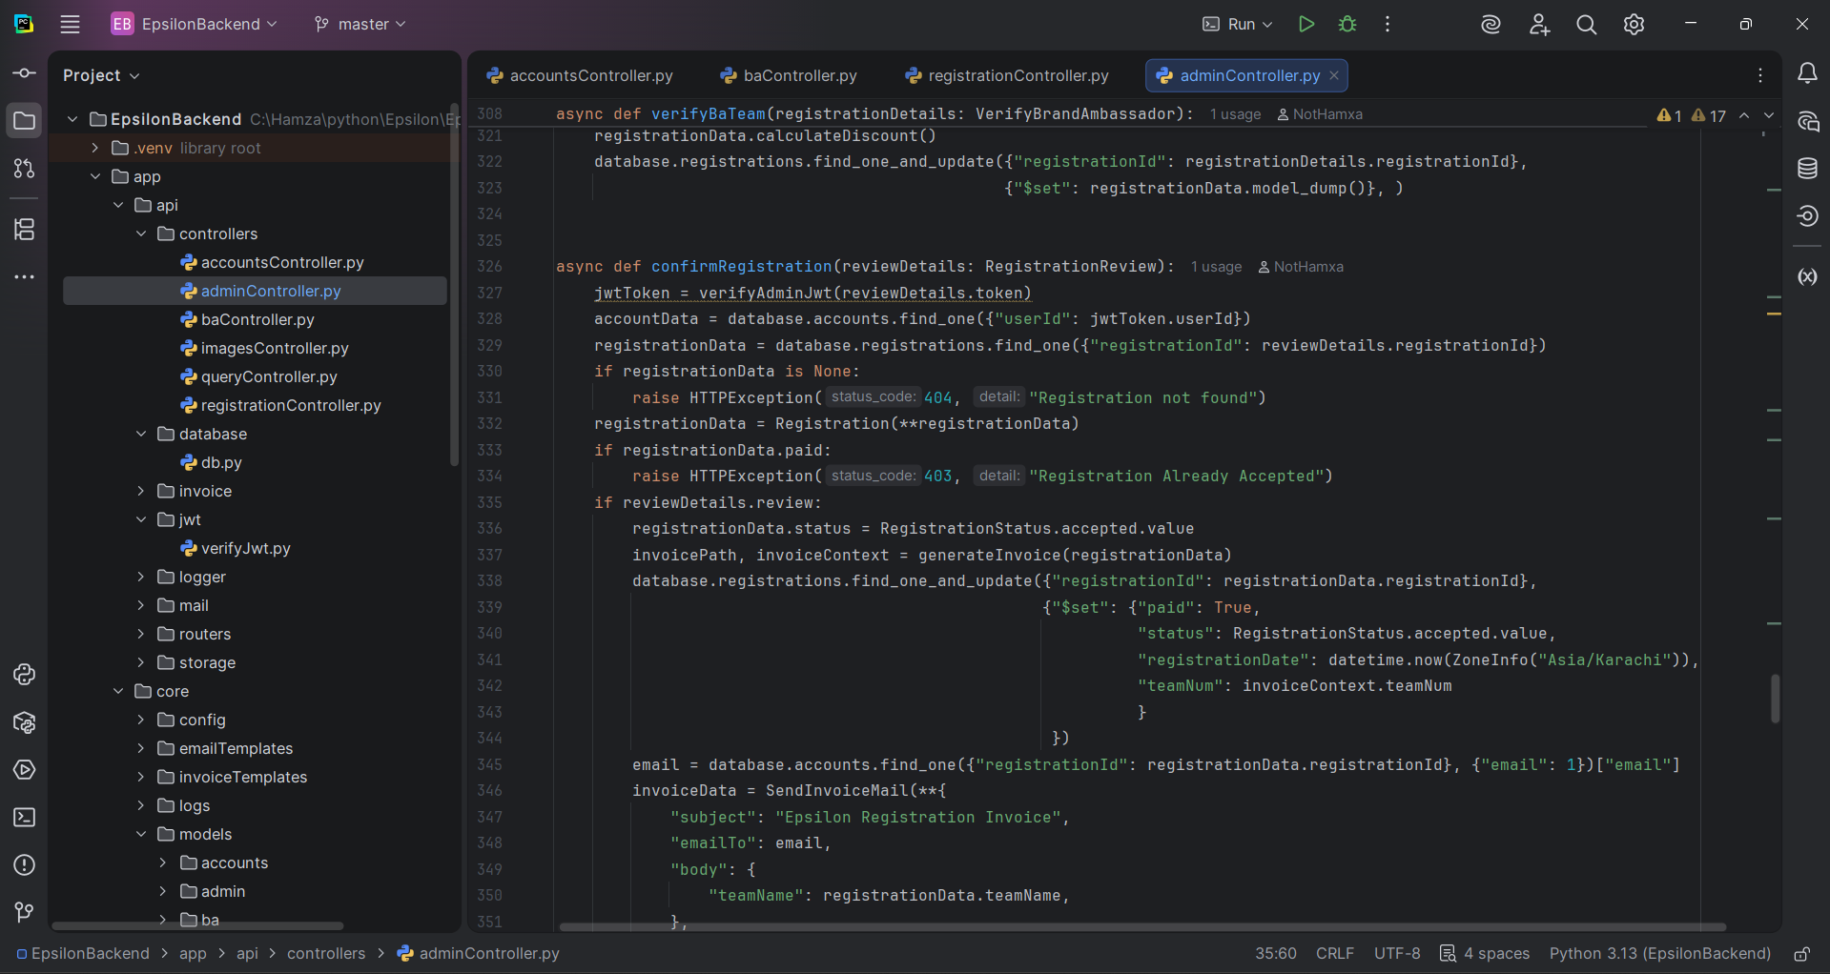Image resolution: width=1830 pixels, height=974 pixels.
Task: Click the controllers breadcrumb at the bottom
Action: (326, 953)
